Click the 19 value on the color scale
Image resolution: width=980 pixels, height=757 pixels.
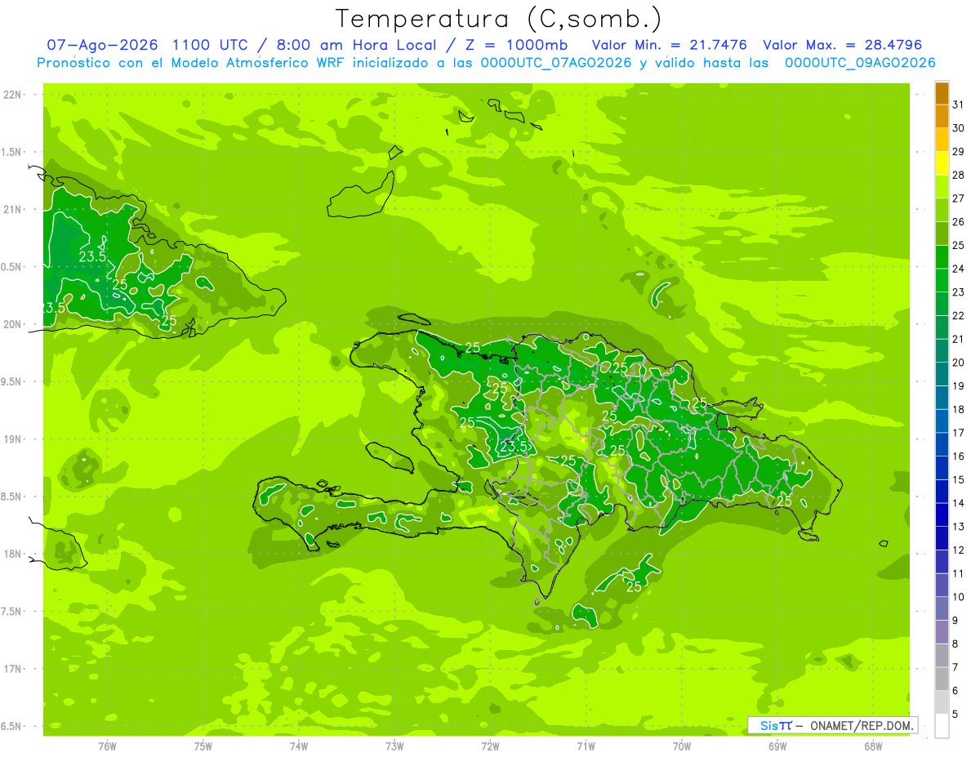point(959,385)
